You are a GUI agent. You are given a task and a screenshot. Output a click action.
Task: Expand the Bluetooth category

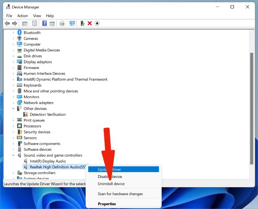coord(13,33)
